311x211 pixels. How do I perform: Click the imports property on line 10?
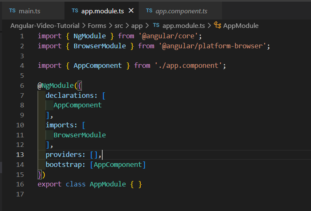(60, 125)
